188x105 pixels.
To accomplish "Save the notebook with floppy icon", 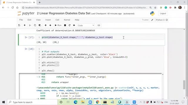I will (19, 25).
